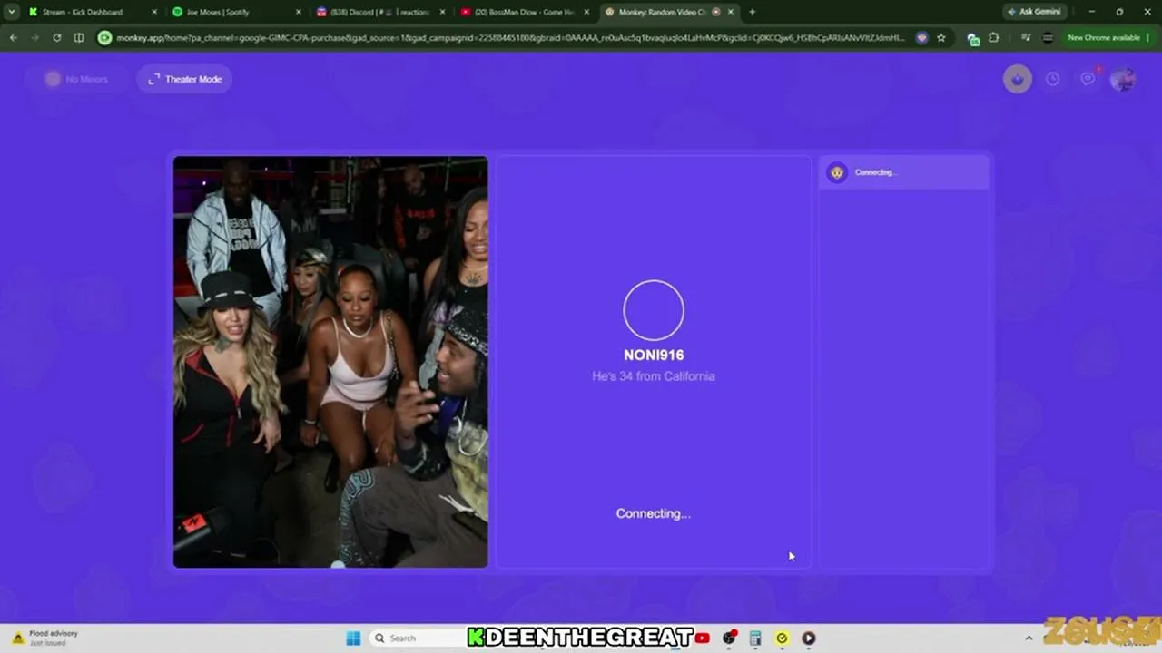Open the media controls icon

[1026, 38]
